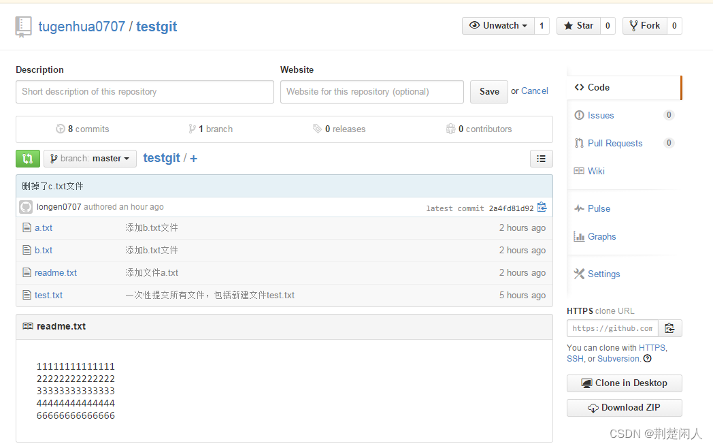This screenshot has height=446, width=713.
Task: Click the readme.txt header in preview panel
Action: click(x=61, y=326)
